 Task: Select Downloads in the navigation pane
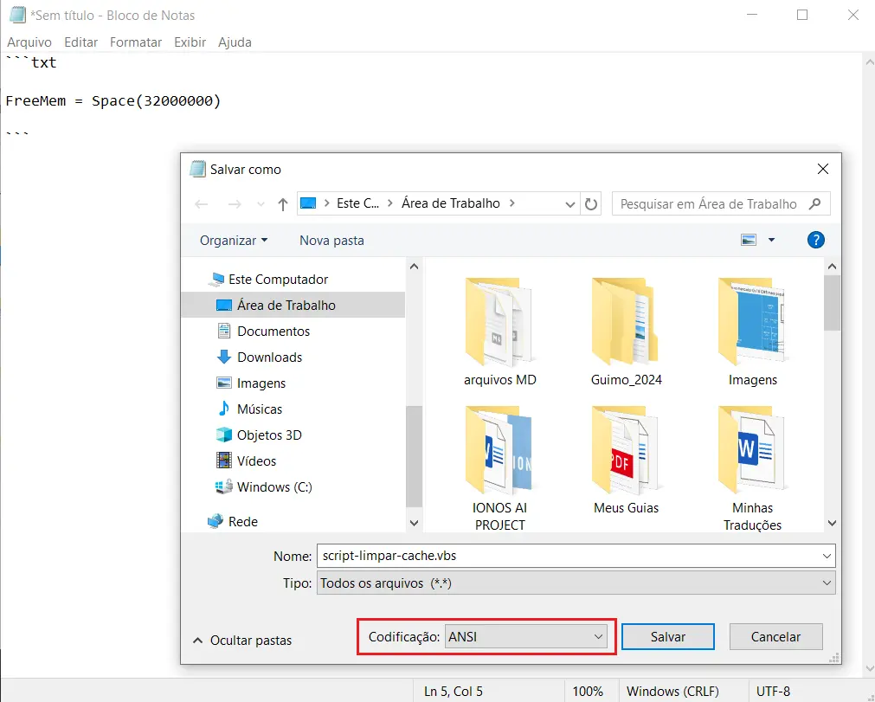(x=269, y=357)
